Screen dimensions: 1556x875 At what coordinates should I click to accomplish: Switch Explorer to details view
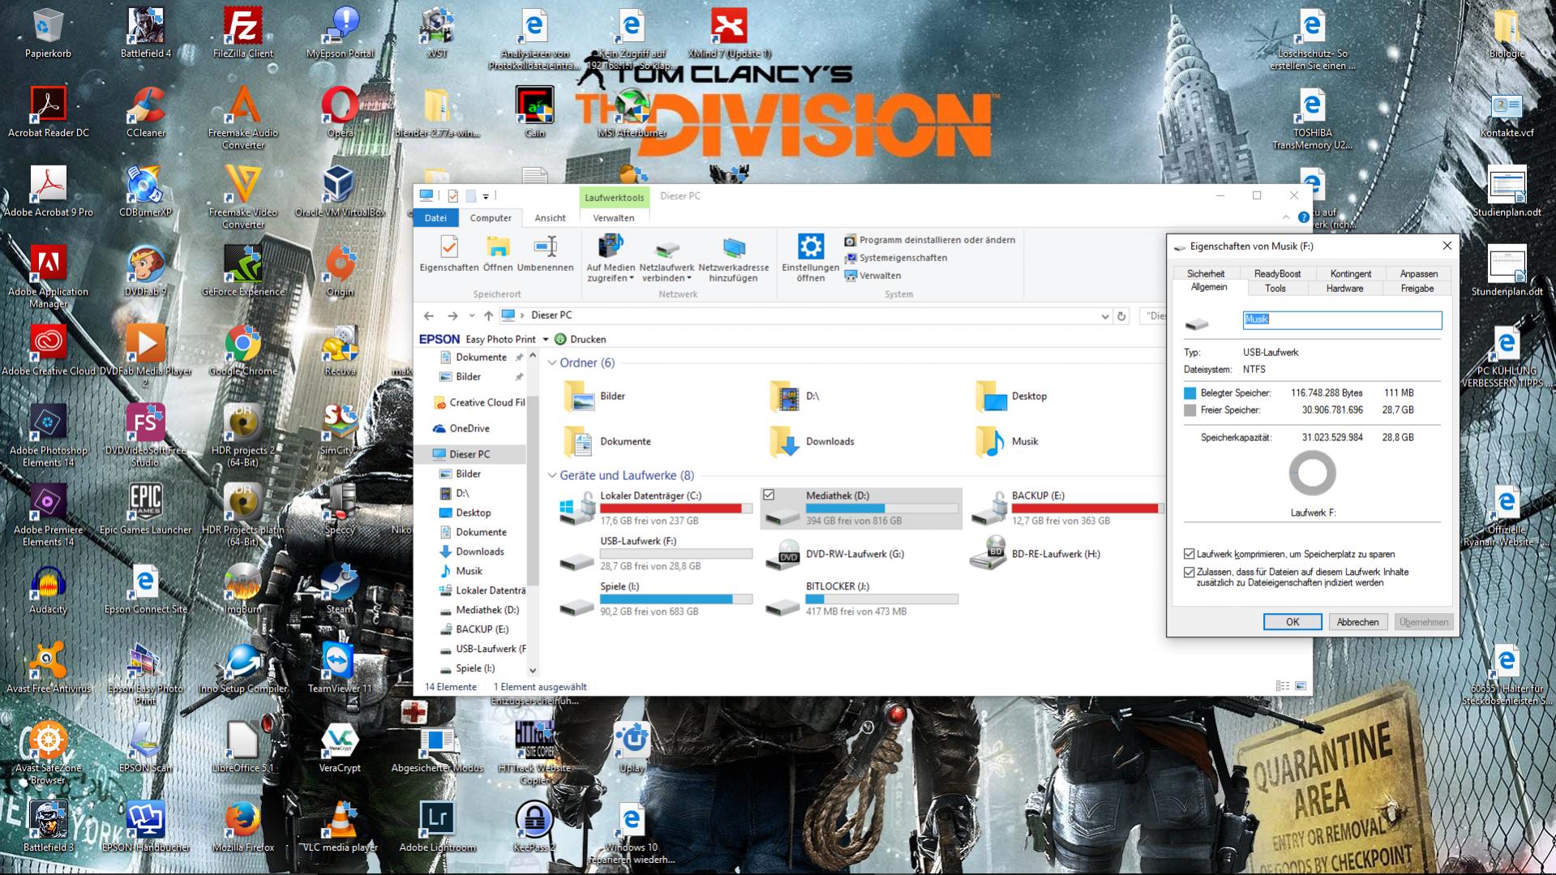point(1283,686)
